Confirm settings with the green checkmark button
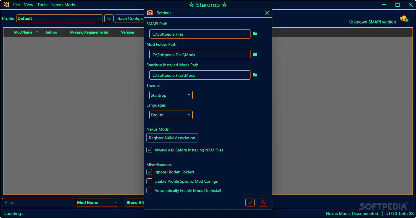 (x=250, y=202)
